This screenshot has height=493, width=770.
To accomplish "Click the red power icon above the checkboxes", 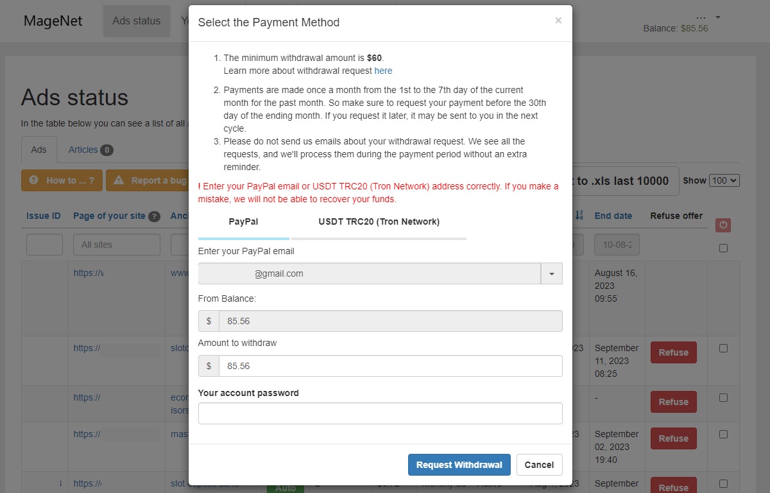I will pyautogui.click(x=723, y=225).
